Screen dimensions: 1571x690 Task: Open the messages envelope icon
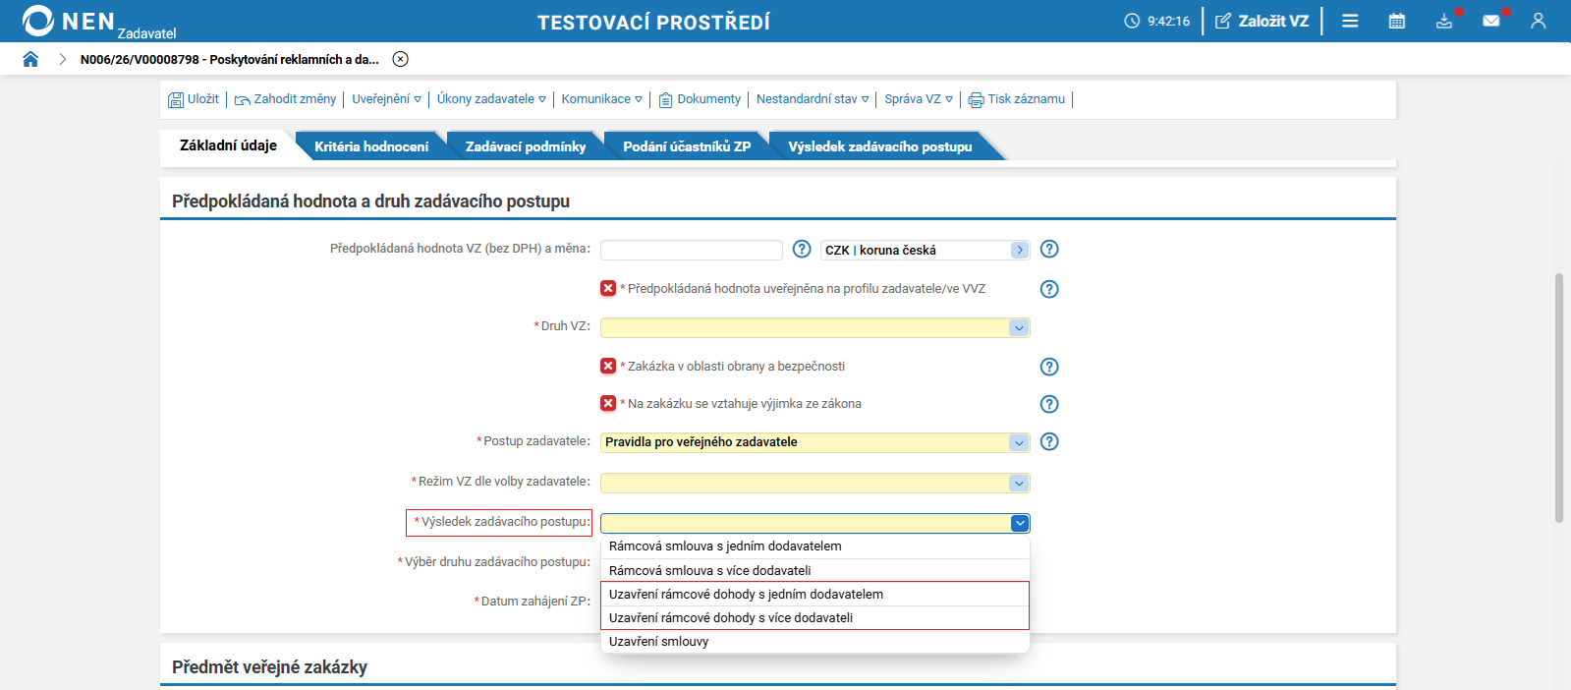click(1490, 21)
